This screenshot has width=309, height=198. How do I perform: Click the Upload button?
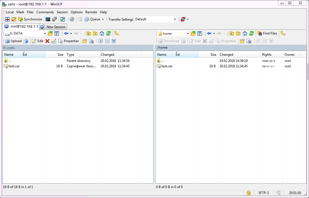click(x=13, y=41)
